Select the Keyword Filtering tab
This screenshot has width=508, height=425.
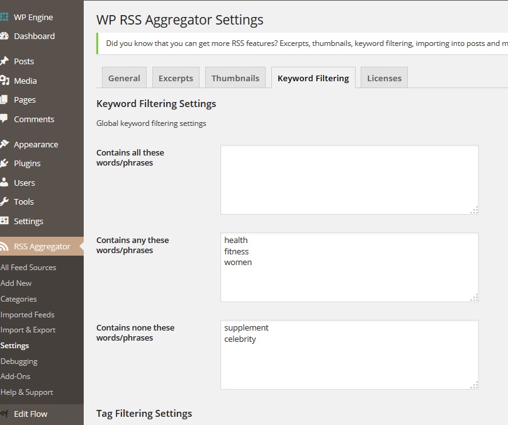point(313,77)
